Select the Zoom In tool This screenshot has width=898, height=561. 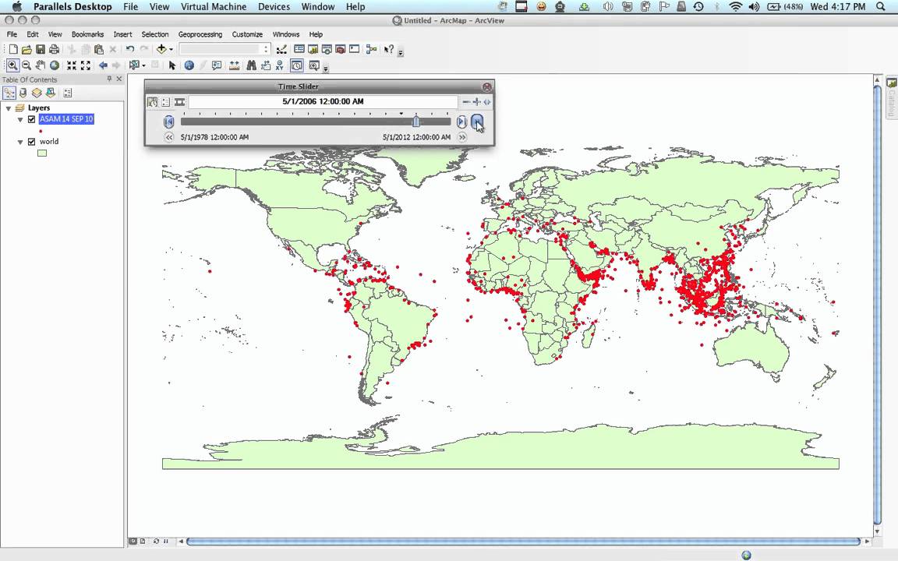(x=12, y=65)
